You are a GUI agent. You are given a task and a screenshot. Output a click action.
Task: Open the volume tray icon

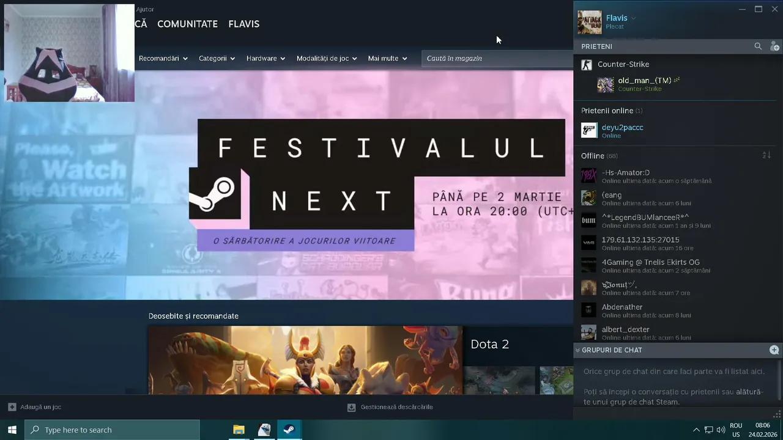[721, 430]
